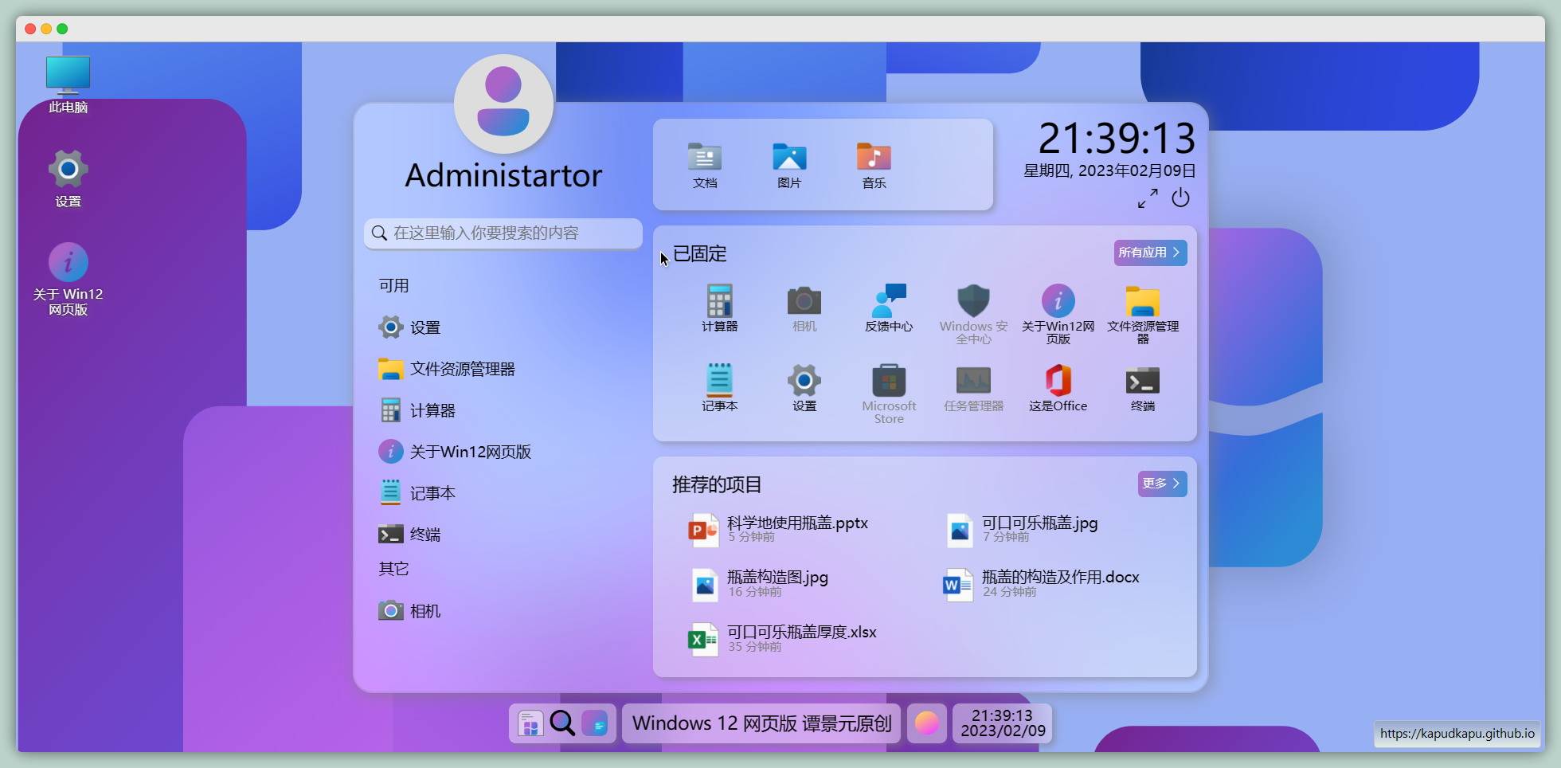Open recommended file 瓶盖的构造及作用.docx
Screen dimensions: 1561x768
1059,583
